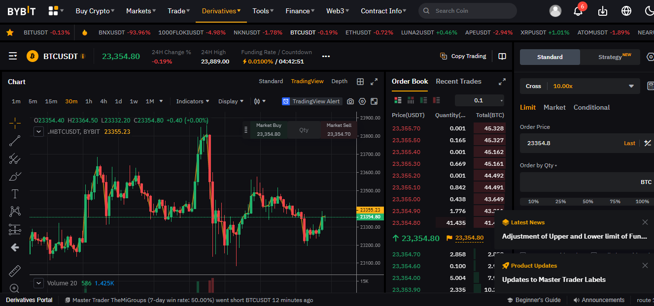654x306 pixels.
Task: Collapse the .MBTCUSDT indicator legend
Action: point(39,131)
